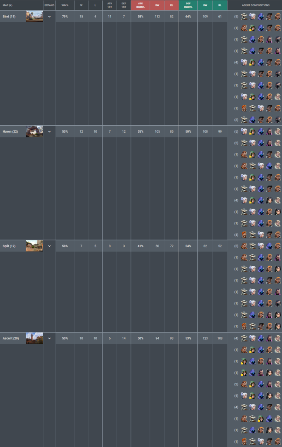Expand the Bind map row

tap(49, 17)
